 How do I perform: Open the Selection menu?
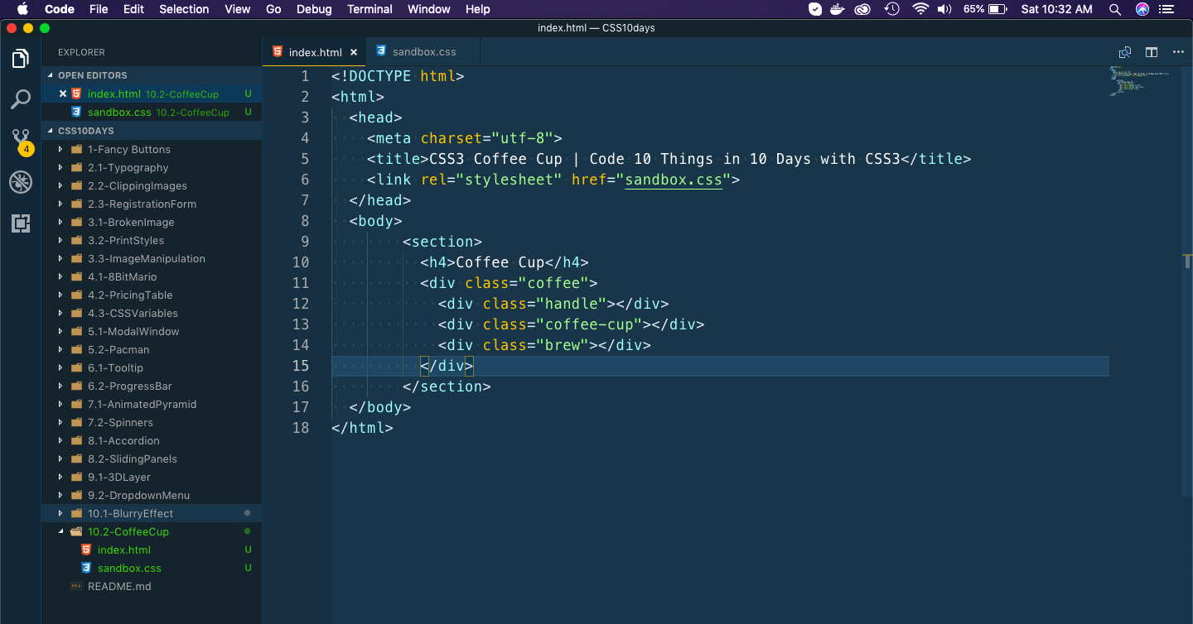[x=184, y=9]
